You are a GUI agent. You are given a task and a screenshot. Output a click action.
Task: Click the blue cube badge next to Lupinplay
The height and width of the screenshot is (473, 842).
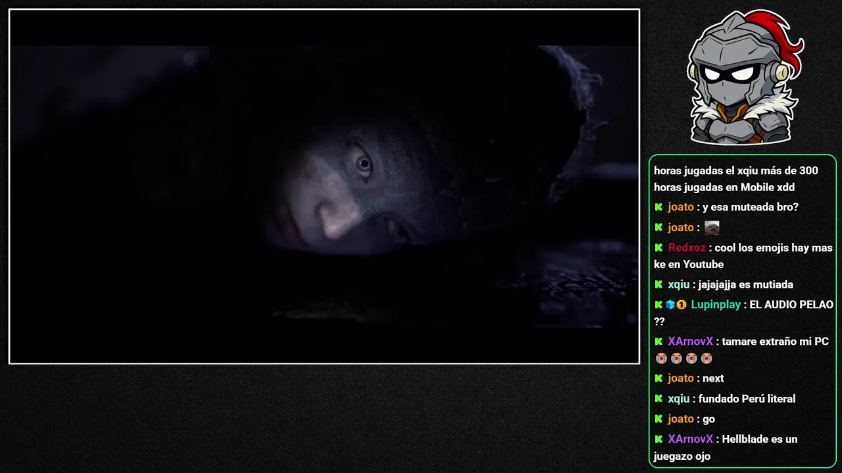[670, 305]
